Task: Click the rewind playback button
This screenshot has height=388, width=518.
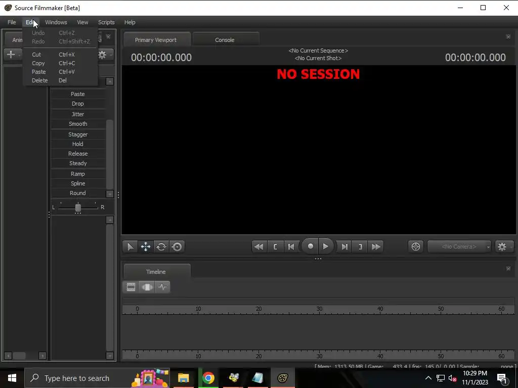Action: [x=260, y=247]
